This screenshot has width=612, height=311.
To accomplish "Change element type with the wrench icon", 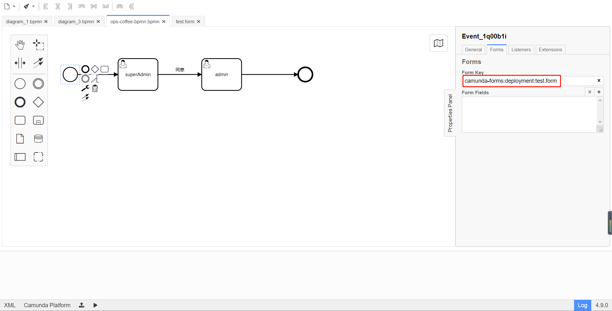I will 85,88.
